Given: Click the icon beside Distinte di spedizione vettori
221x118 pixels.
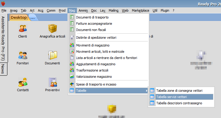Looking at the screenshot, I should tap(72, 38).
